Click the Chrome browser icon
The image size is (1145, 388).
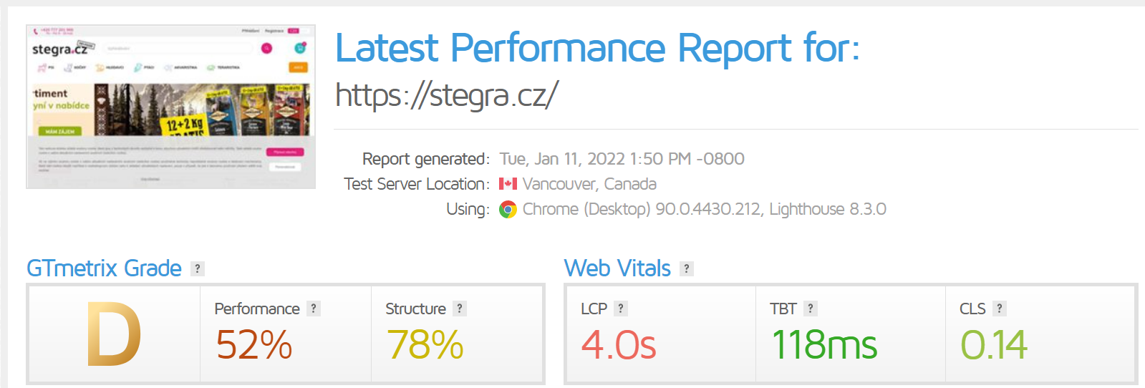click(x=508, y=209)
